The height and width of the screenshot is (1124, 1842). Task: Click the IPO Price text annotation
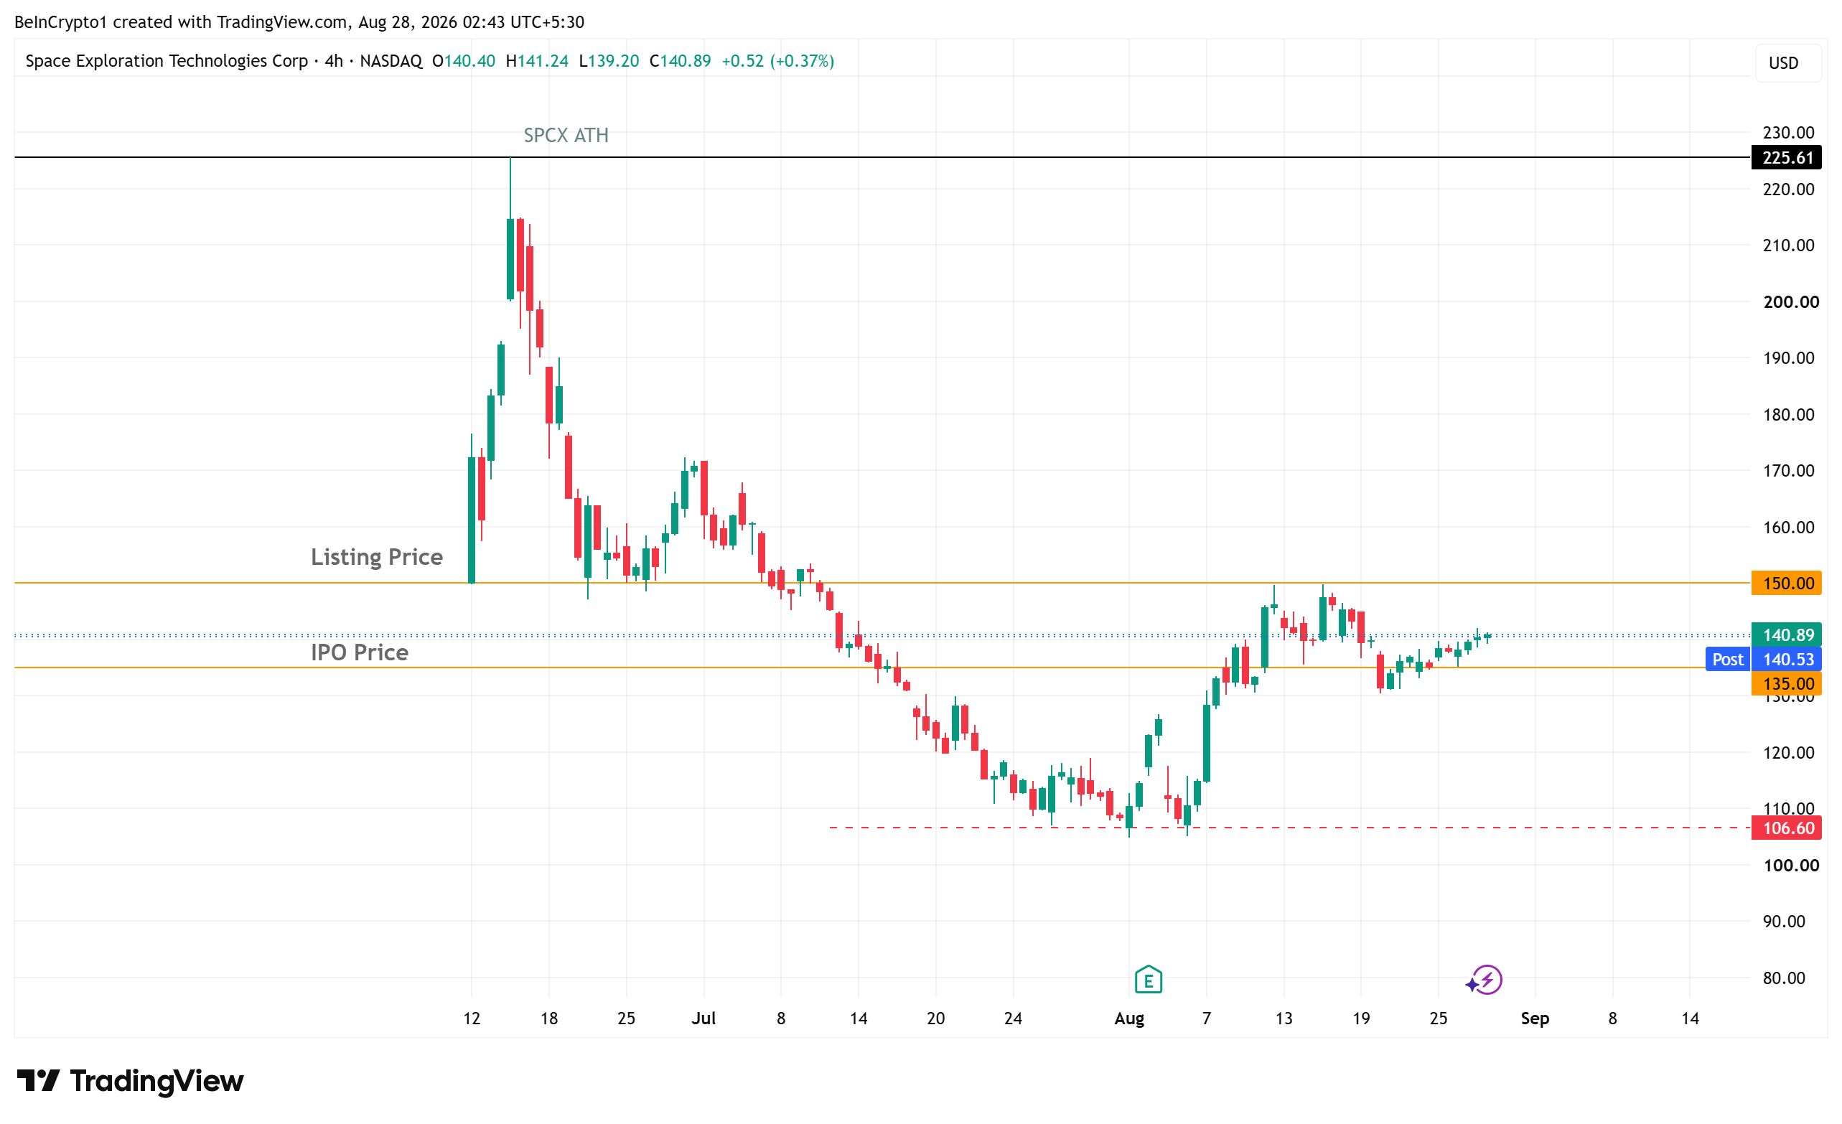[x=360, y=652]
